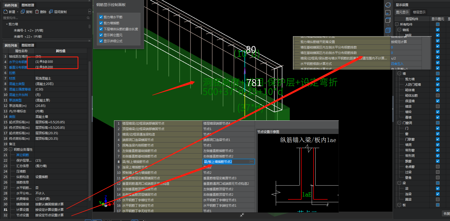450x221 pixels.
Task: Switch to 图元显示 tab
Action: (402, 12)
